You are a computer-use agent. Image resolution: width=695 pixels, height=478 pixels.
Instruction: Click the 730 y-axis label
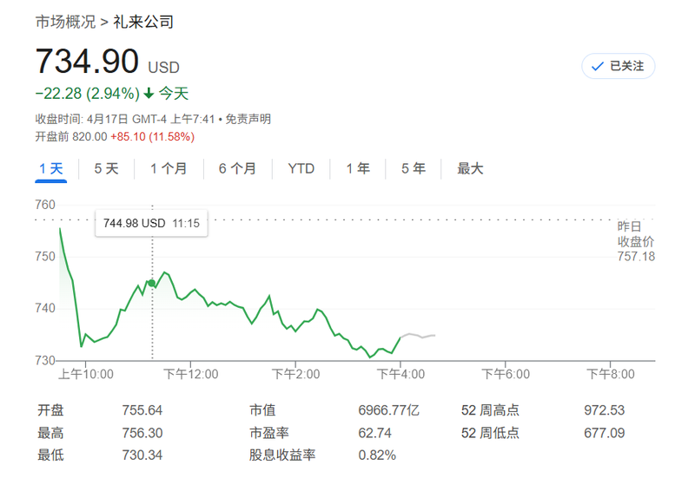[45, 361]
